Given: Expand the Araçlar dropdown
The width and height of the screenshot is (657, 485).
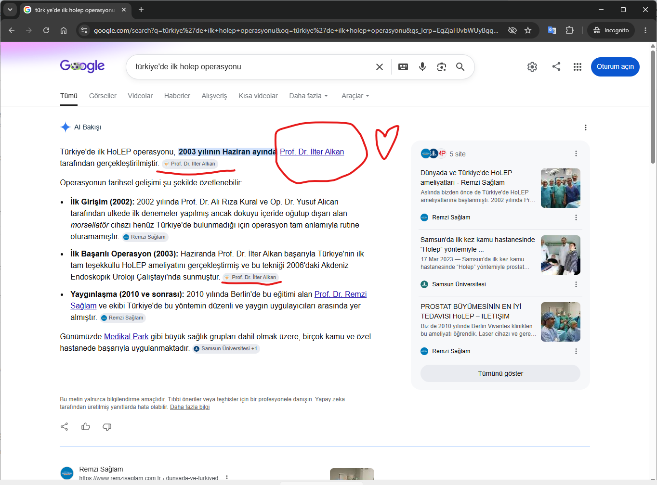Looking at the screenshot, I should tap(355, 96).
